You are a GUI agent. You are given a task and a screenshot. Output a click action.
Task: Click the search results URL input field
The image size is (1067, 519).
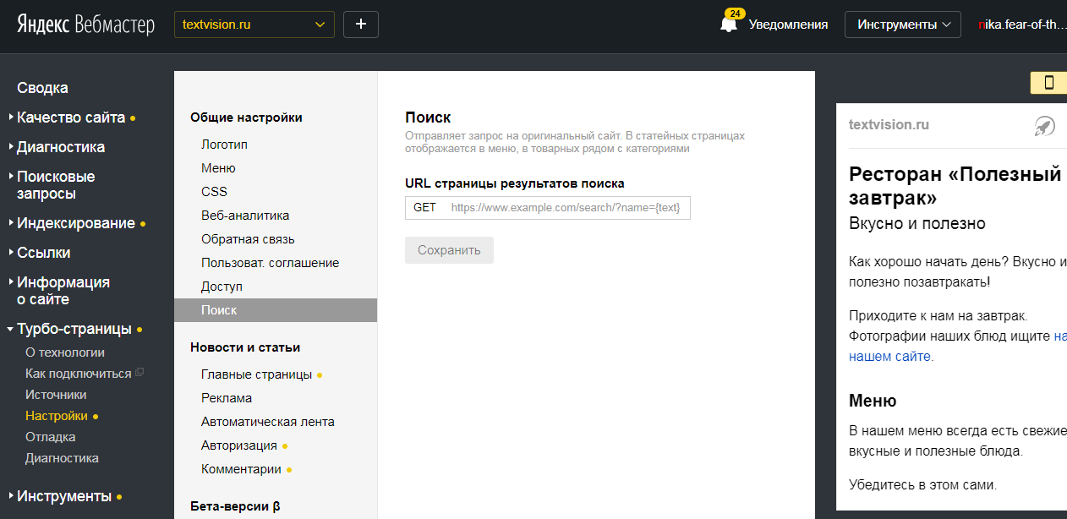(x=565, y=208)
